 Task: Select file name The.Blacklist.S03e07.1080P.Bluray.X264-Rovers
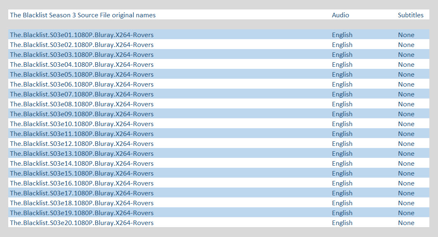point(82,94)
